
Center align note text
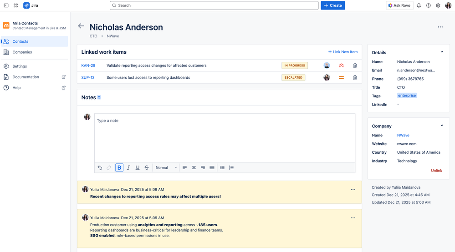point(194,168)
